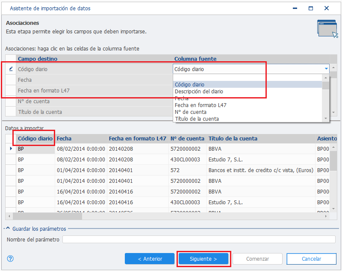Select Código diario in the dropdown list
Screen dimensions: 342x271
pos(248,84)
